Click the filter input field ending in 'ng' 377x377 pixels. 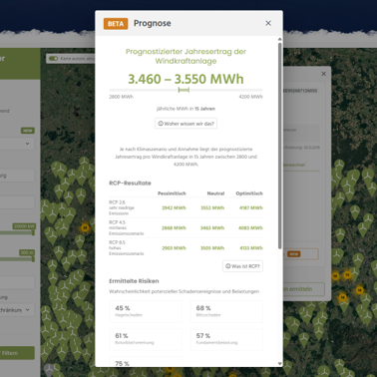coord(17,176)
